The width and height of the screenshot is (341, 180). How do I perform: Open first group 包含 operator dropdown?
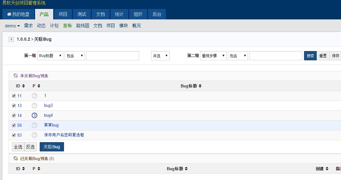point(75,56)
